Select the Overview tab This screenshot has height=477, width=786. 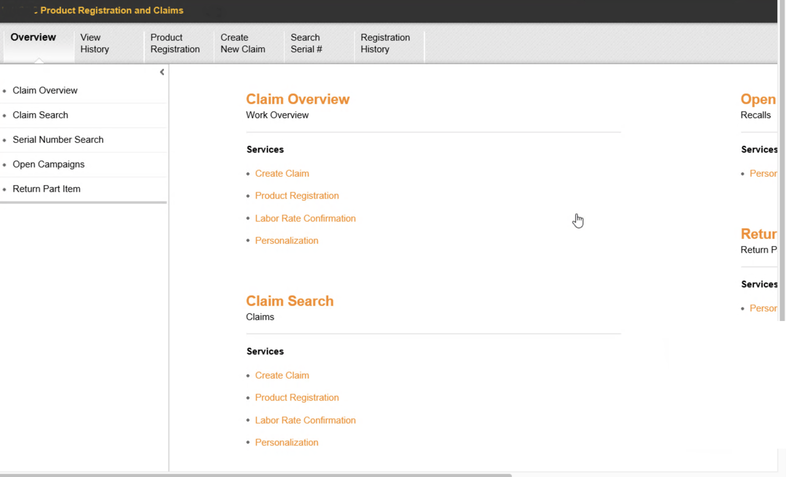point(33,37)
